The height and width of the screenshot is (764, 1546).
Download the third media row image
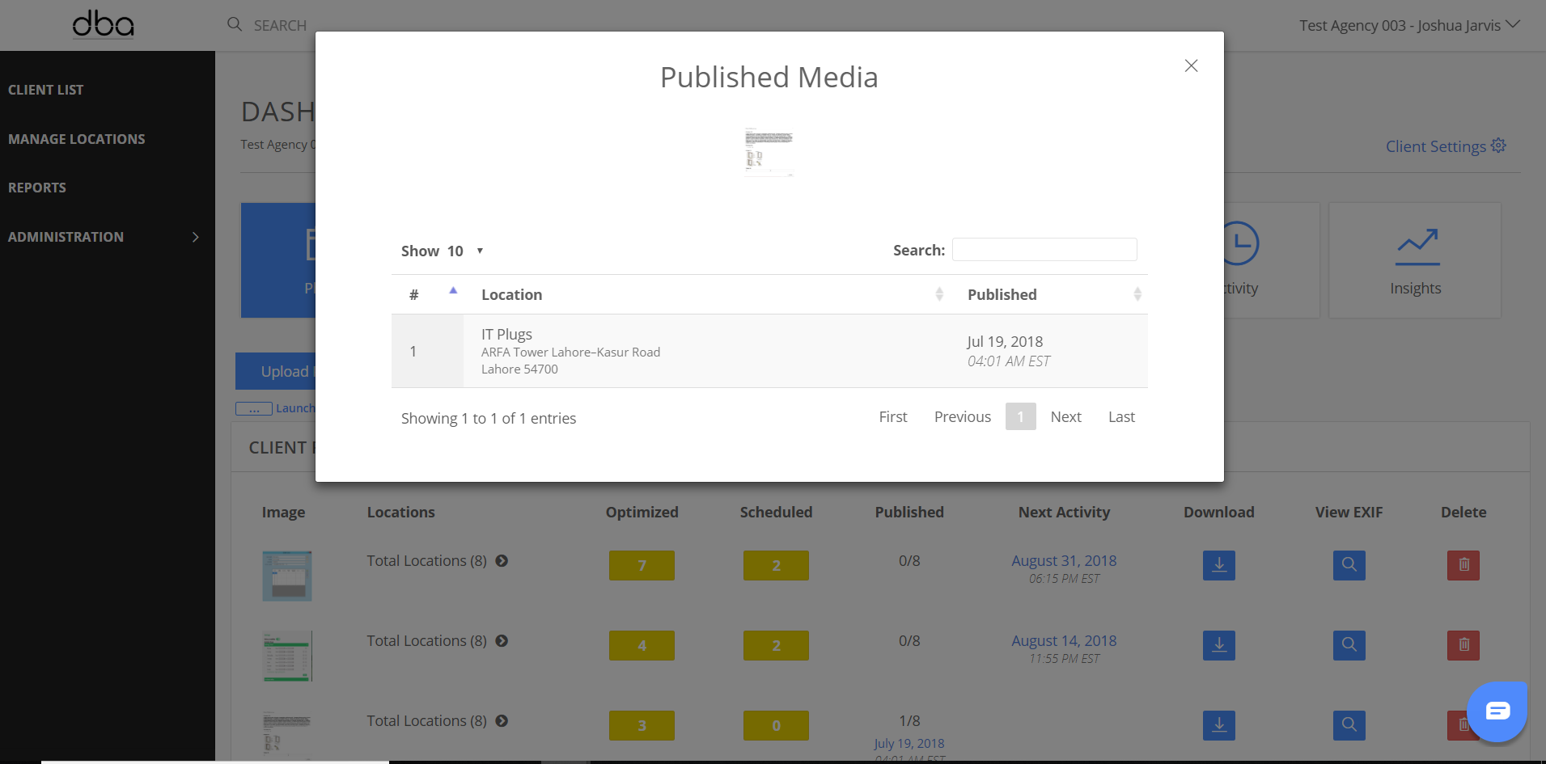(x=1218, y=725)
